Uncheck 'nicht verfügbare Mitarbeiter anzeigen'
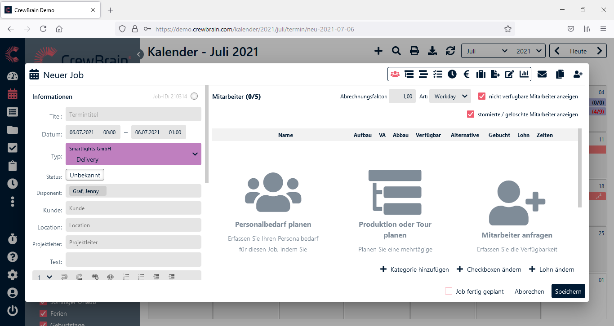This screenshot has height=326, width=614. [482, 96]
